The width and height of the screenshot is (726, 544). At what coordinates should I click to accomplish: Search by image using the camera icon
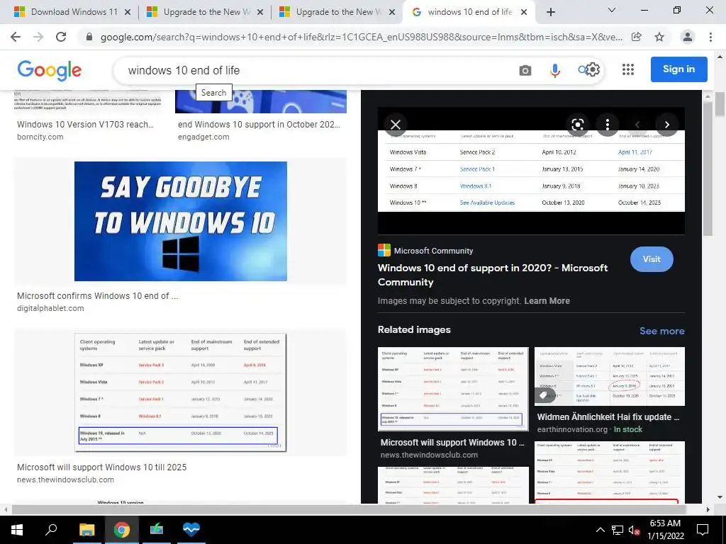(525, 70)
